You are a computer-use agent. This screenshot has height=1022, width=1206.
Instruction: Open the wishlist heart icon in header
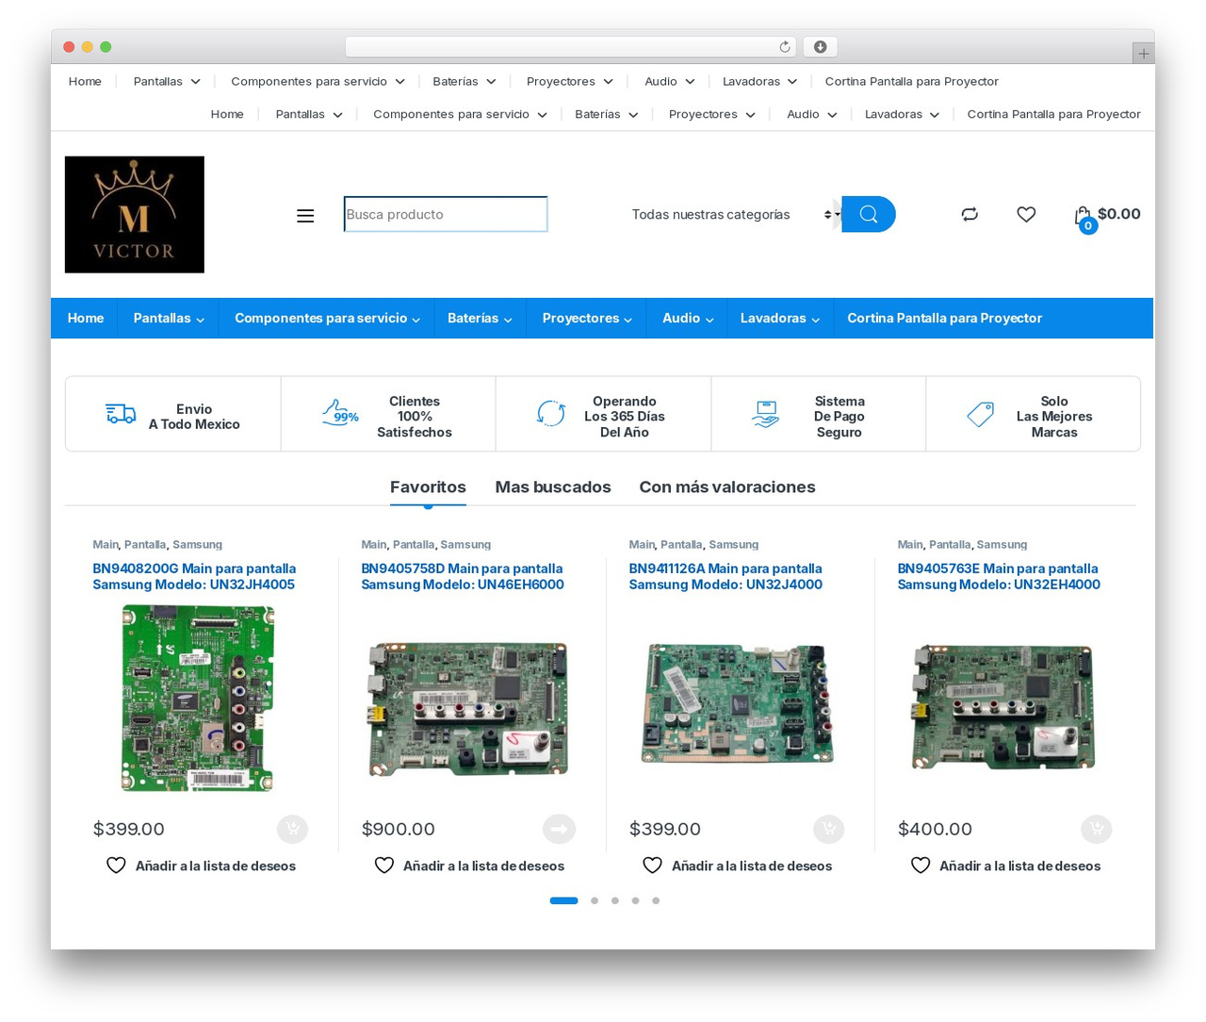pos(1026,214)
